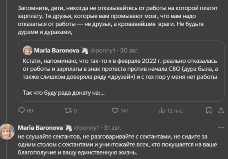
Task: Click the share icon under the tweet
Action: (221, 110)
